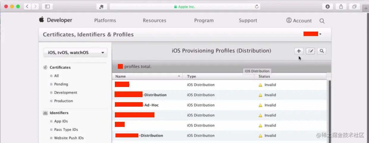Show Pending certificates
Screen dimensions: 369x143
[61, 84]
